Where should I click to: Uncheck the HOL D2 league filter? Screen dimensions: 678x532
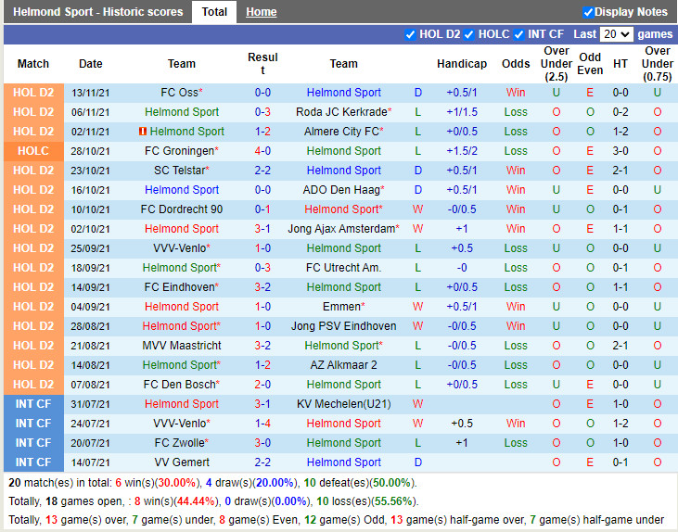tap(411, 34)
